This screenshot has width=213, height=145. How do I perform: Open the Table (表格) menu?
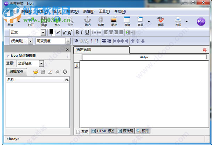point(89,12)
